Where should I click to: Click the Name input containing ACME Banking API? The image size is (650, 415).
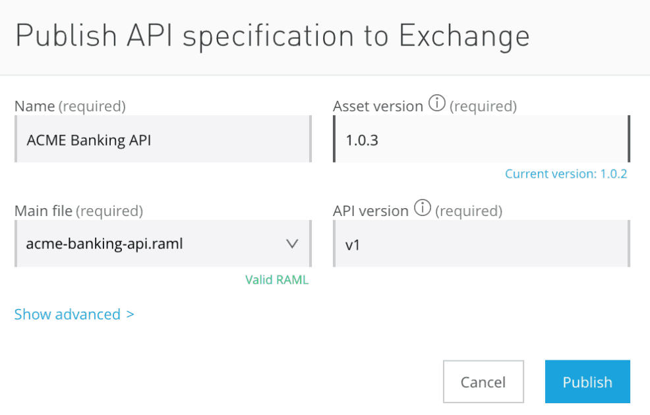163,138
